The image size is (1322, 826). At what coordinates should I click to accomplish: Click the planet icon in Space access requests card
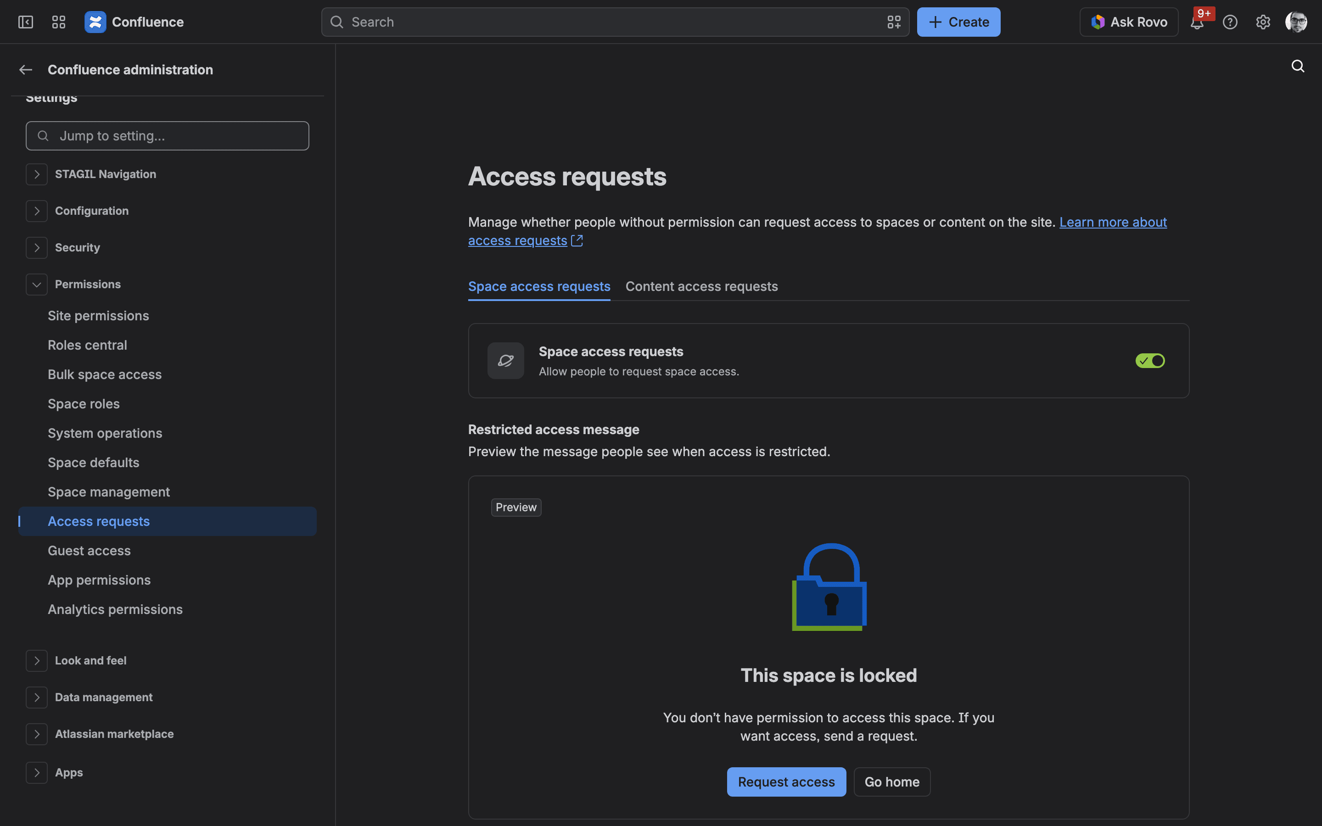click(x=505, y=361)
